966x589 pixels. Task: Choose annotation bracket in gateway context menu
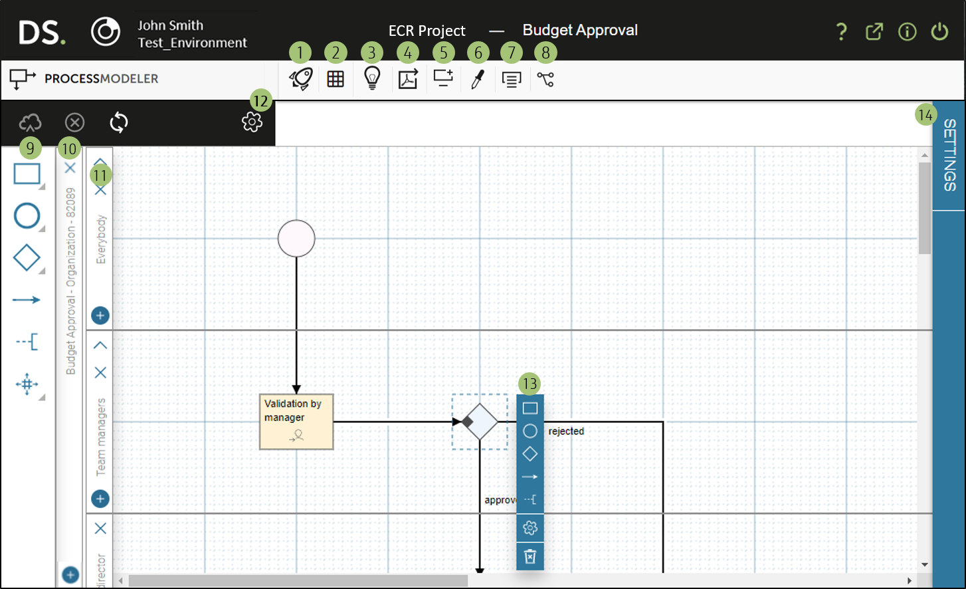(x=530, y=499)
